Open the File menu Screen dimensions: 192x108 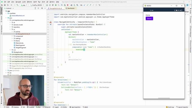pyautogui.click(x=5, y=2)
